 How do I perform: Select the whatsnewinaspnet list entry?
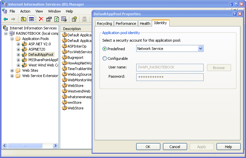point(77,97)
